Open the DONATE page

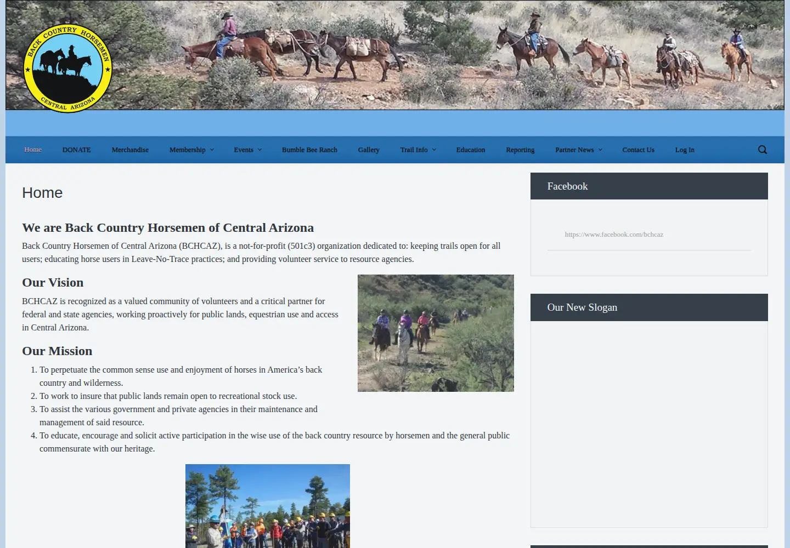click(77, 150)
